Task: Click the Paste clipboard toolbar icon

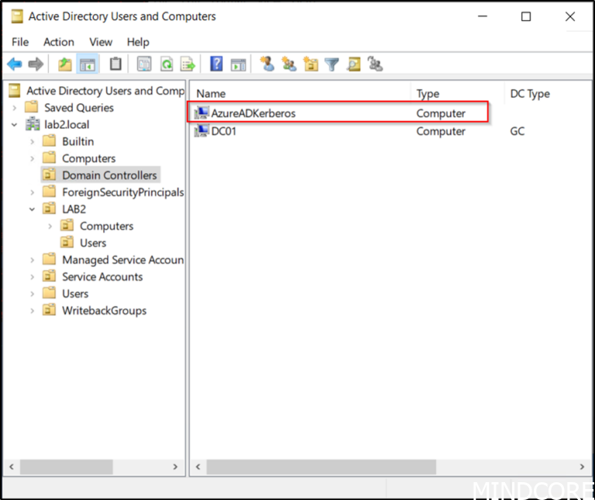Action: click(x=115, y=64)
